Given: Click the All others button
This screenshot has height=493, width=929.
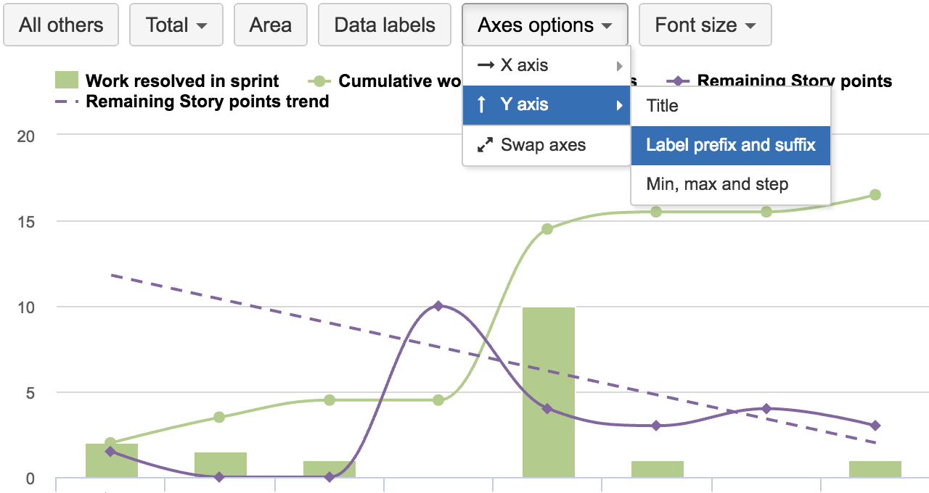Looking at the screenshot, I should pos(61,25).
